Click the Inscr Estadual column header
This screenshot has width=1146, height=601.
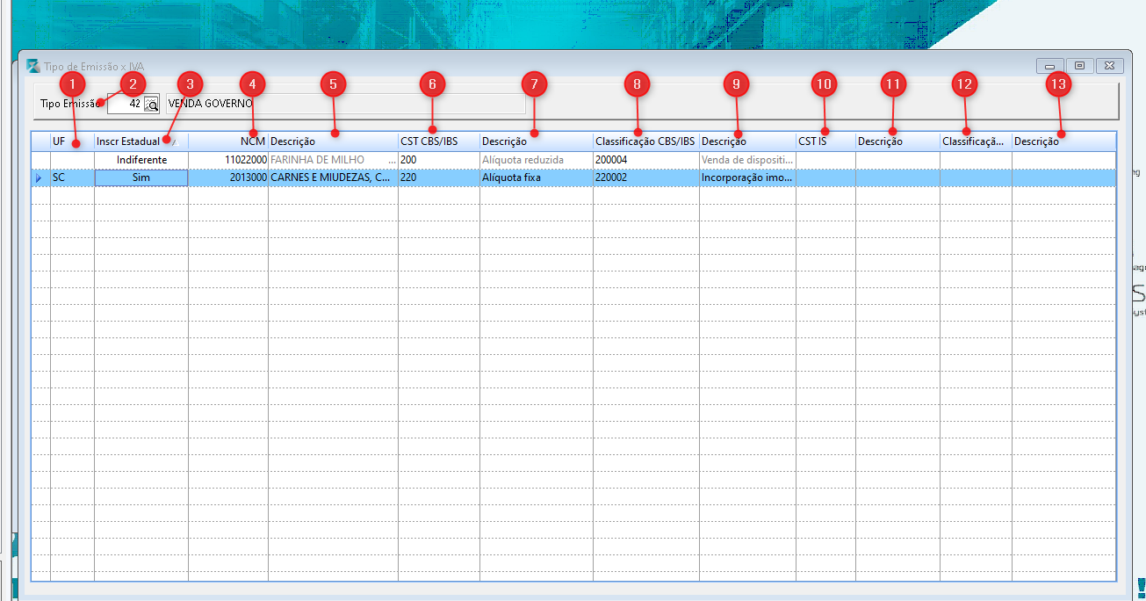141,141
